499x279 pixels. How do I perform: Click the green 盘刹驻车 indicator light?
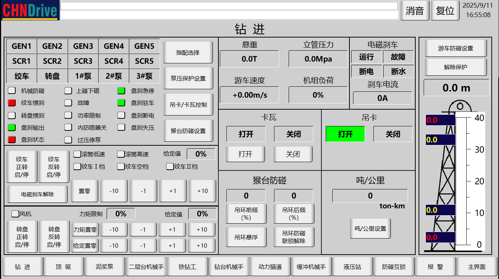(x=121, y=103)
